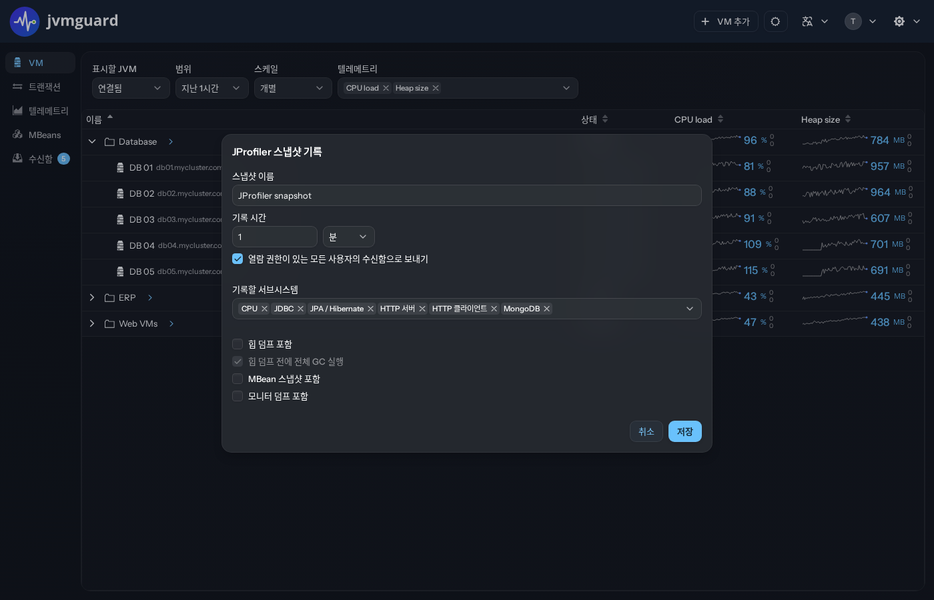
Task: Open the theme toggle icon button
Action: point(775,21)
